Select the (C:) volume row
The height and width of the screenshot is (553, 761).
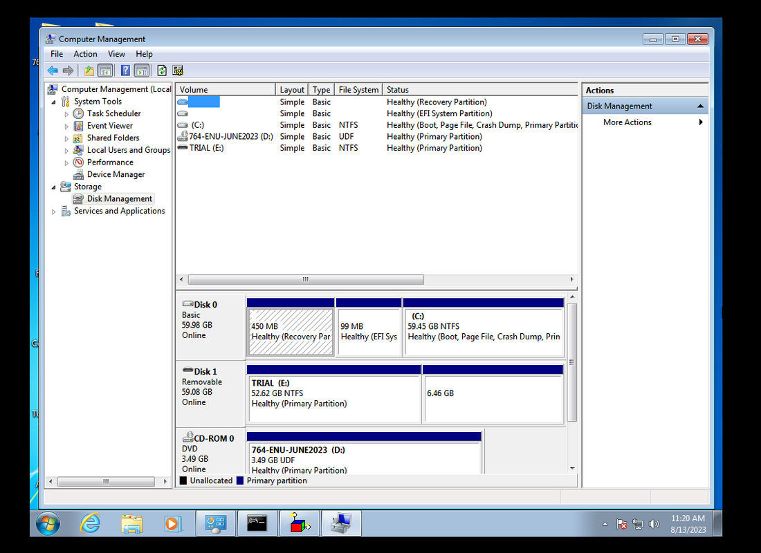click(377, 125)
